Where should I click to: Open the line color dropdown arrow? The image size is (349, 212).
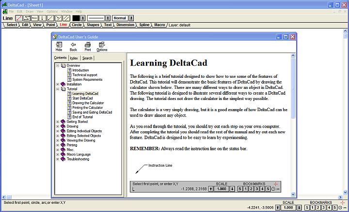83,18
